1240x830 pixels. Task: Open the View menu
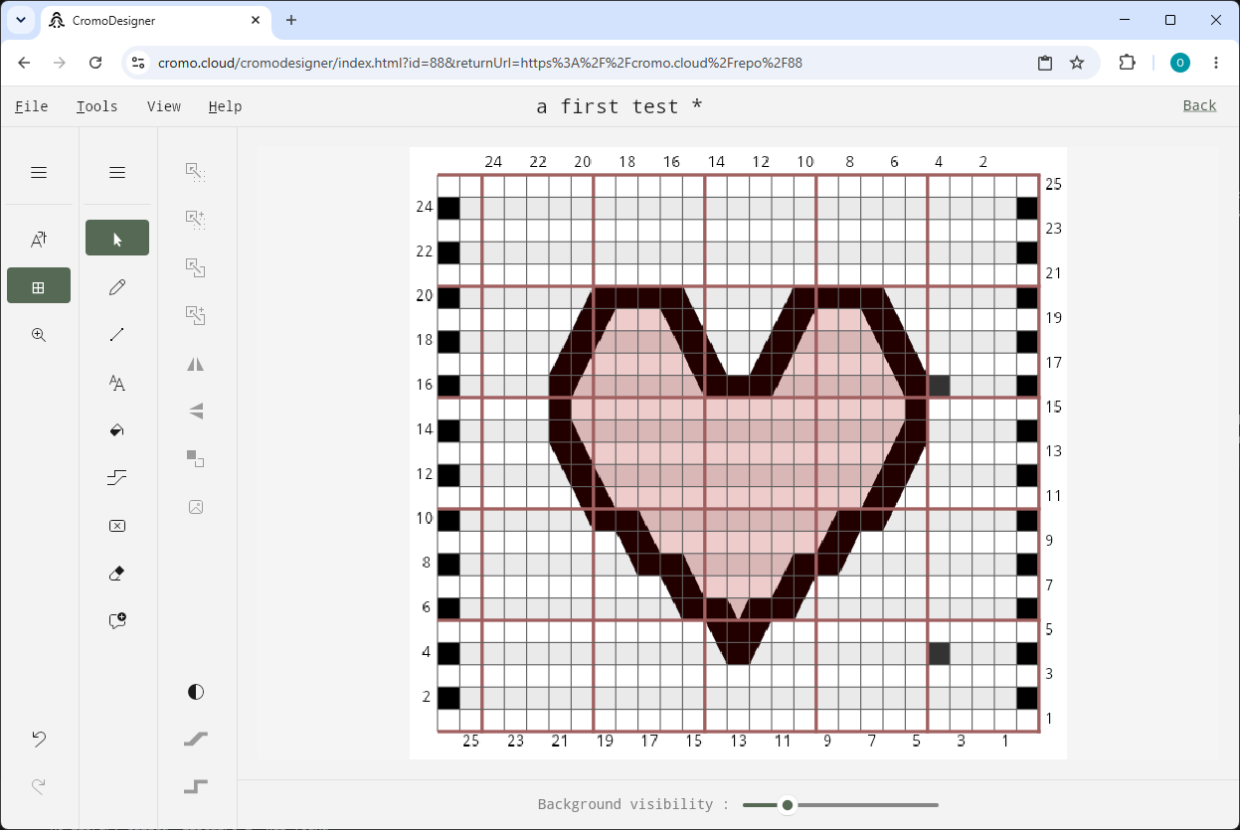pyautogui.click(x=164, y=106)
